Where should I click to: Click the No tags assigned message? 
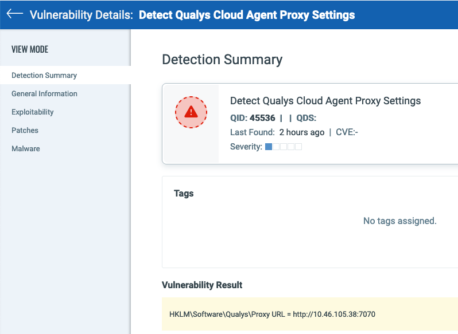coord(400,221)
